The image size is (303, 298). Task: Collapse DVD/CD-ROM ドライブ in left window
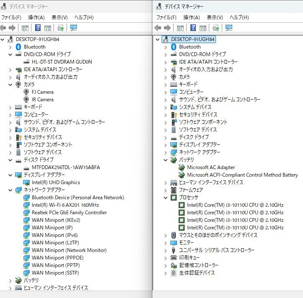(10, 55)
